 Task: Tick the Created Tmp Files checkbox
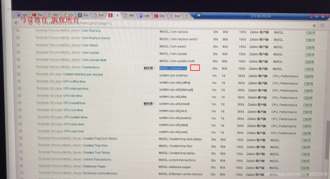[21, 145]
